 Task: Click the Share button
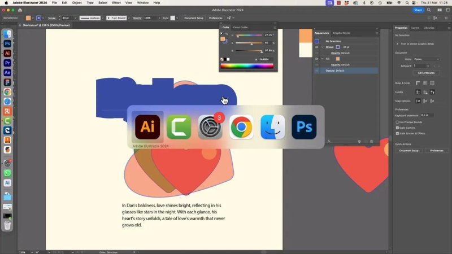(418, 10)
